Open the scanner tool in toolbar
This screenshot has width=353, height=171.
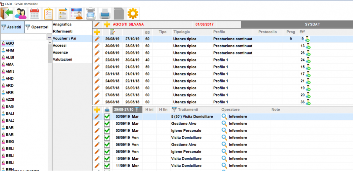point(91,13)
